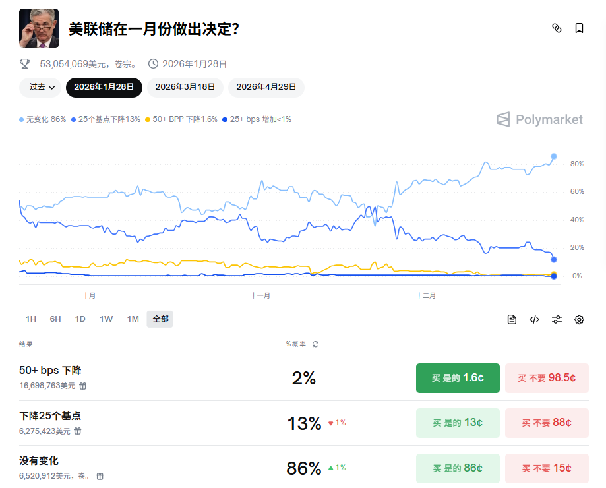The image size is (606, 488).
Task: Switch to the 2026年4月29日 date tab
Action: [266, 87]
